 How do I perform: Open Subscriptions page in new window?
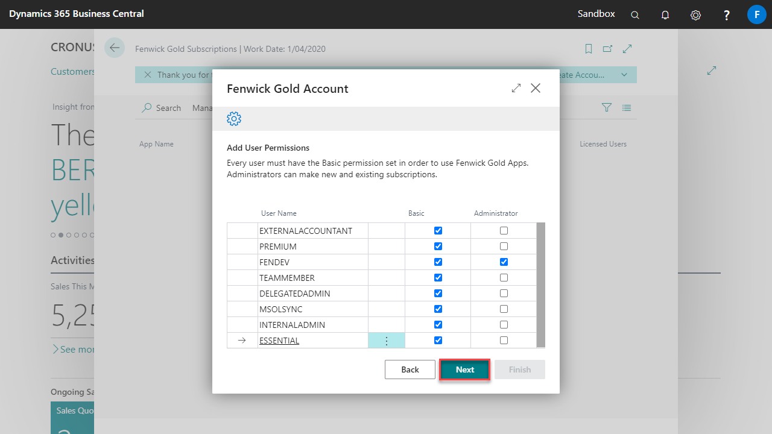click(x=607, y=49)
